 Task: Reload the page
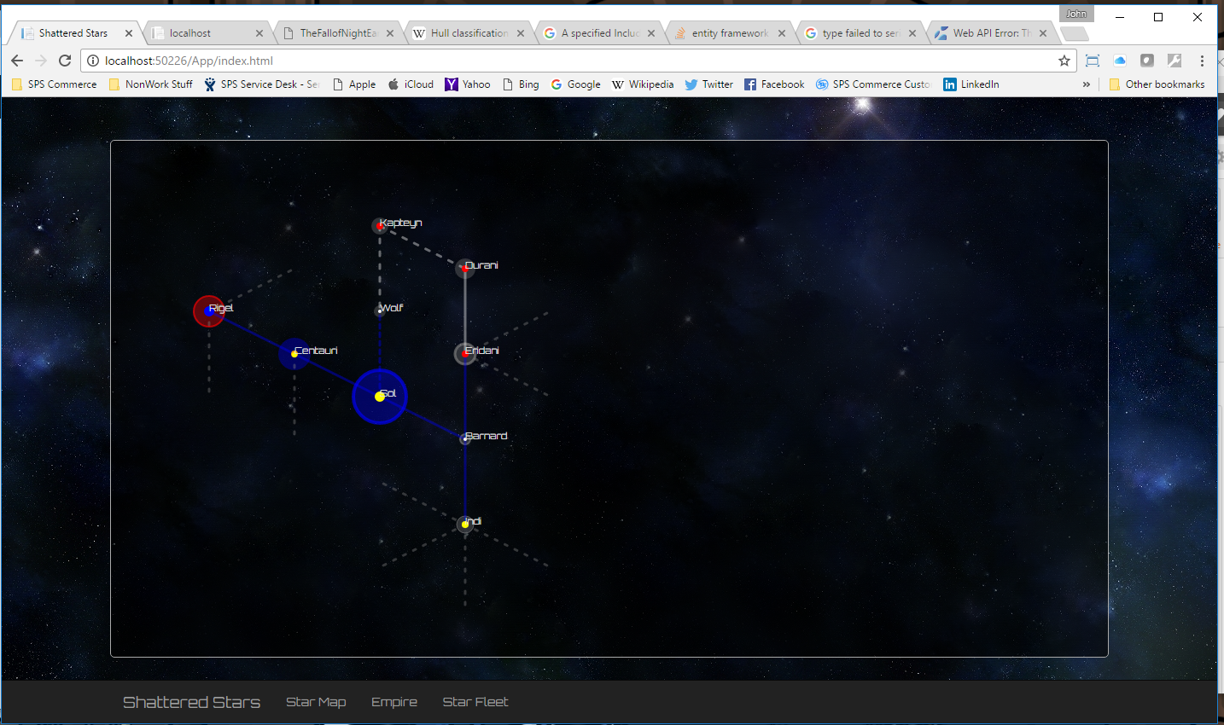65,61
